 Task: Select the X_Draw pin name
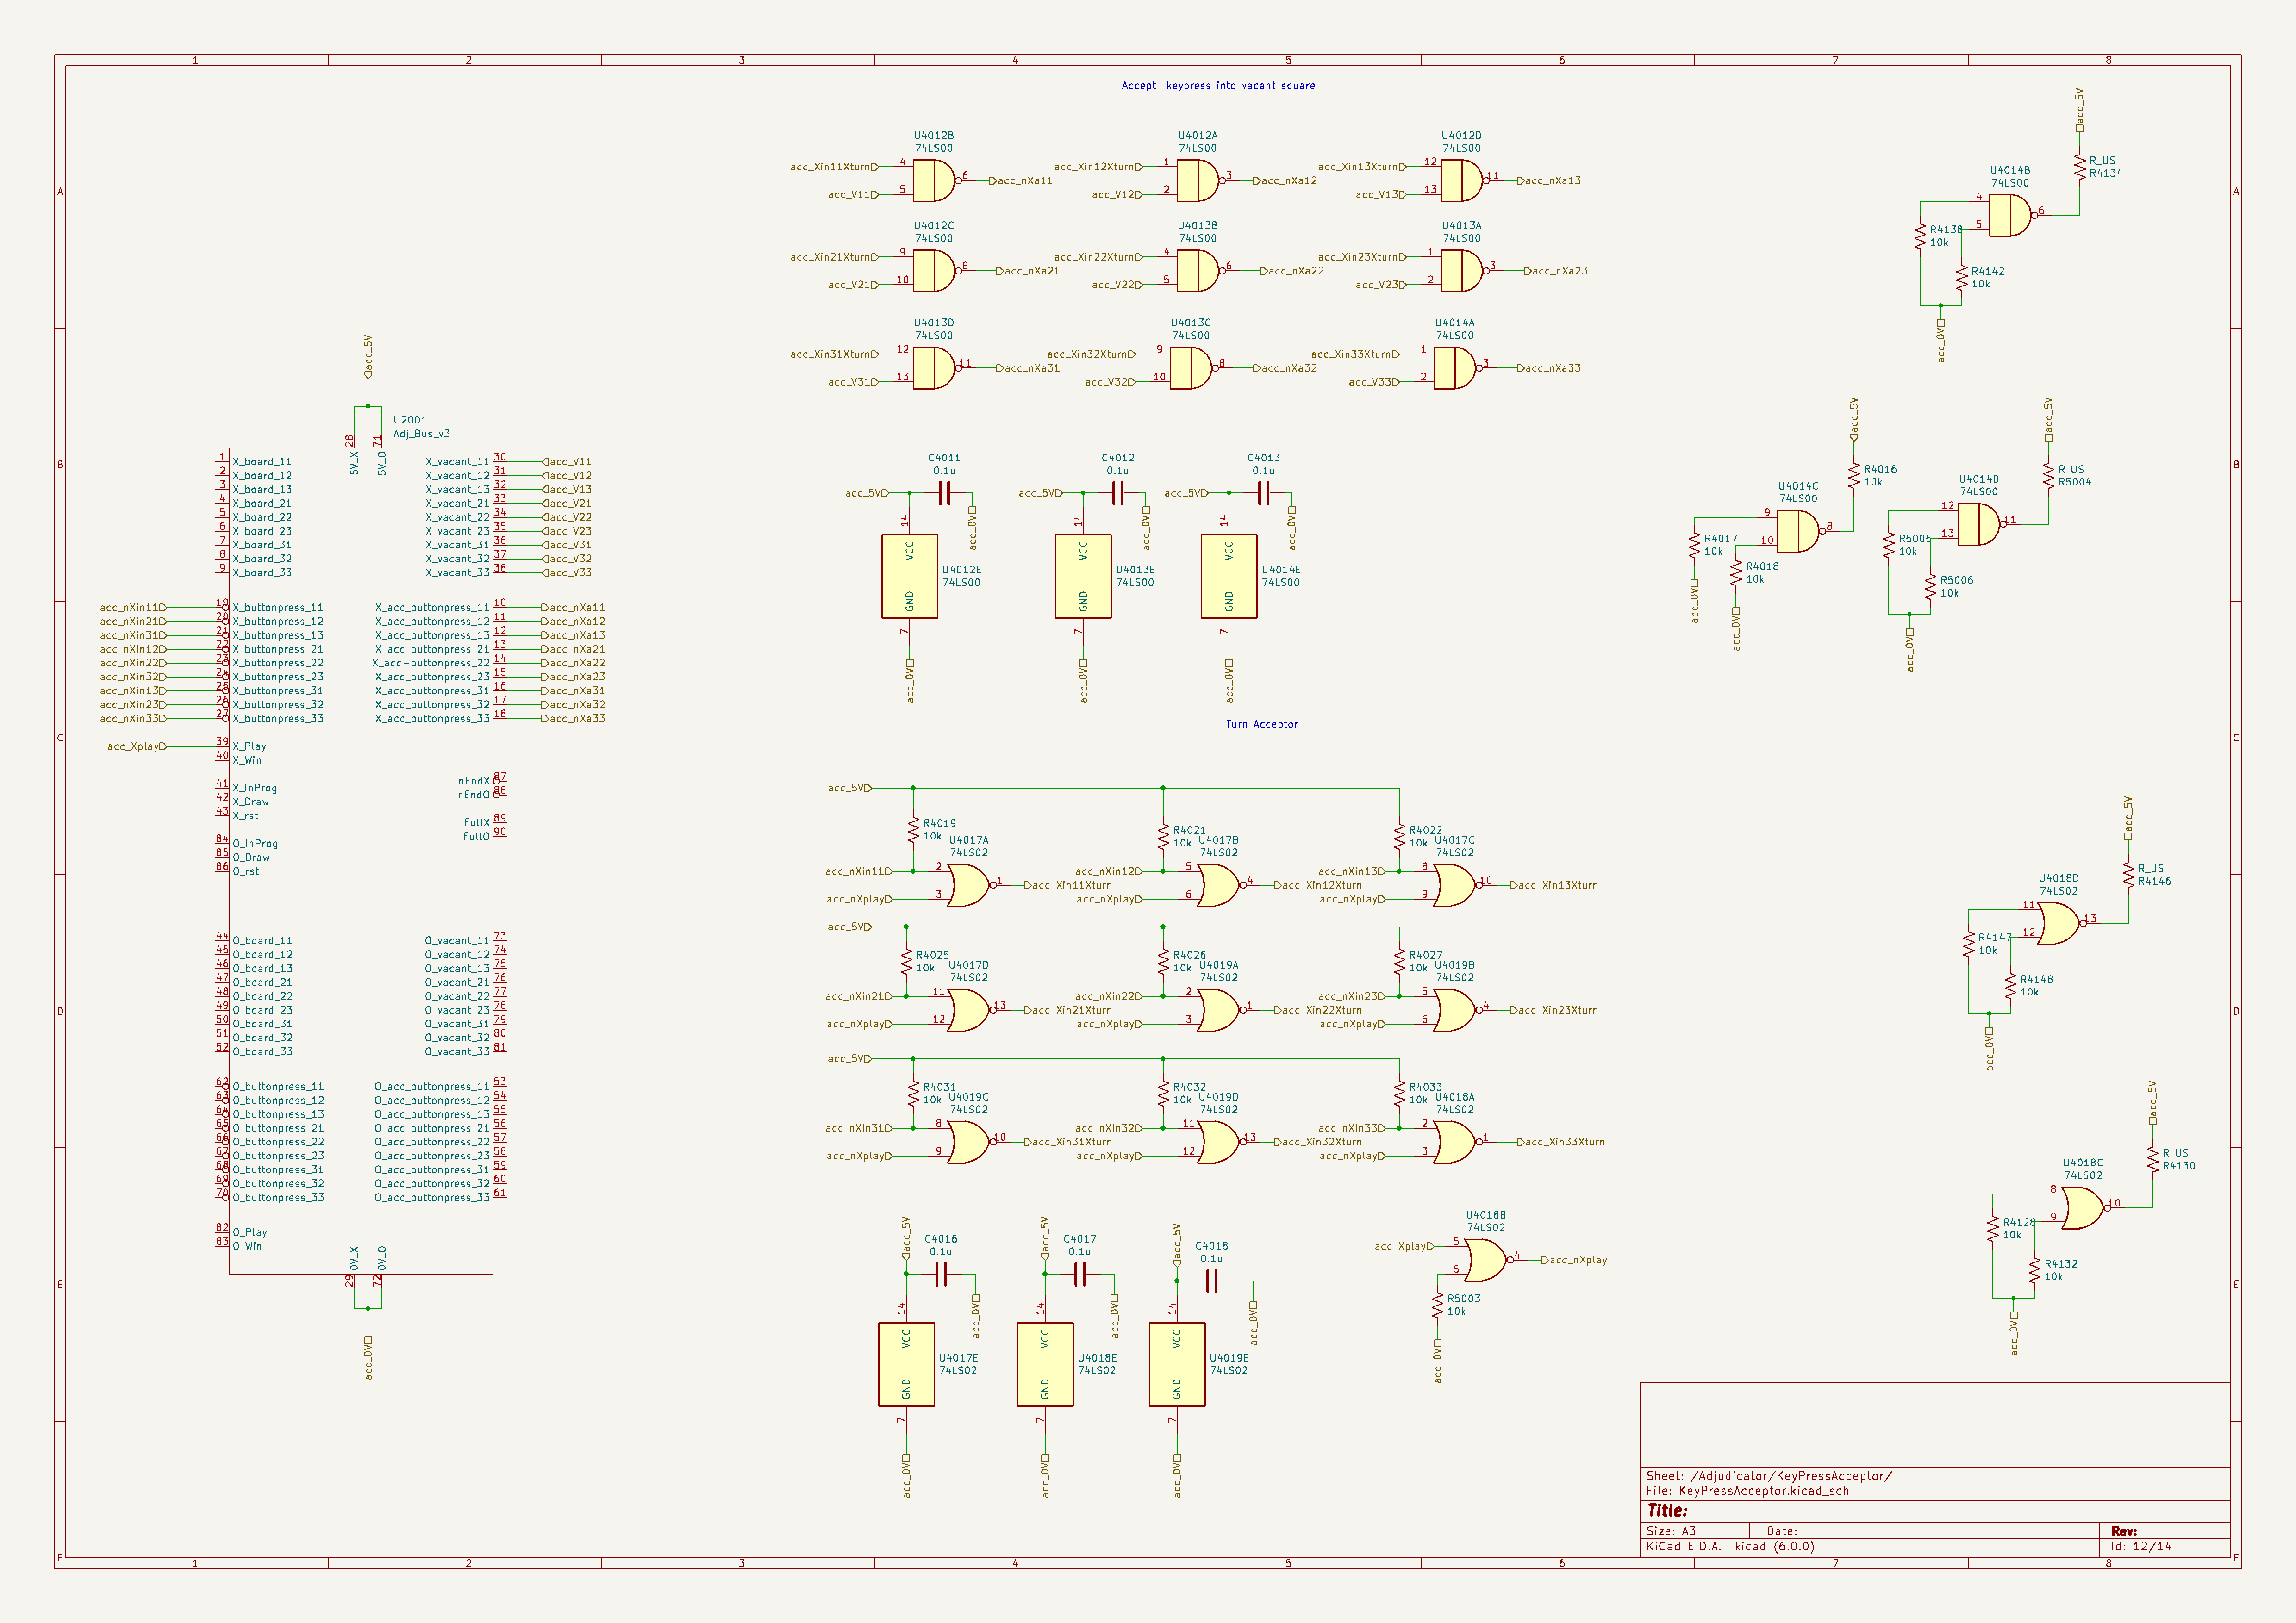click(251, 802)
